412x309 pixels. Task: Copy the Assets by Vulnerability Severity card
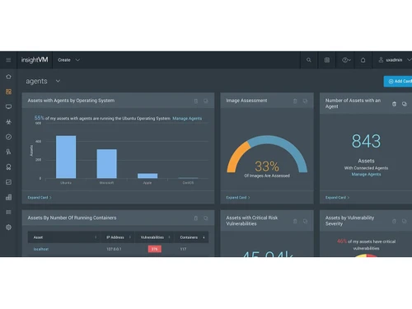pos(405,221)
